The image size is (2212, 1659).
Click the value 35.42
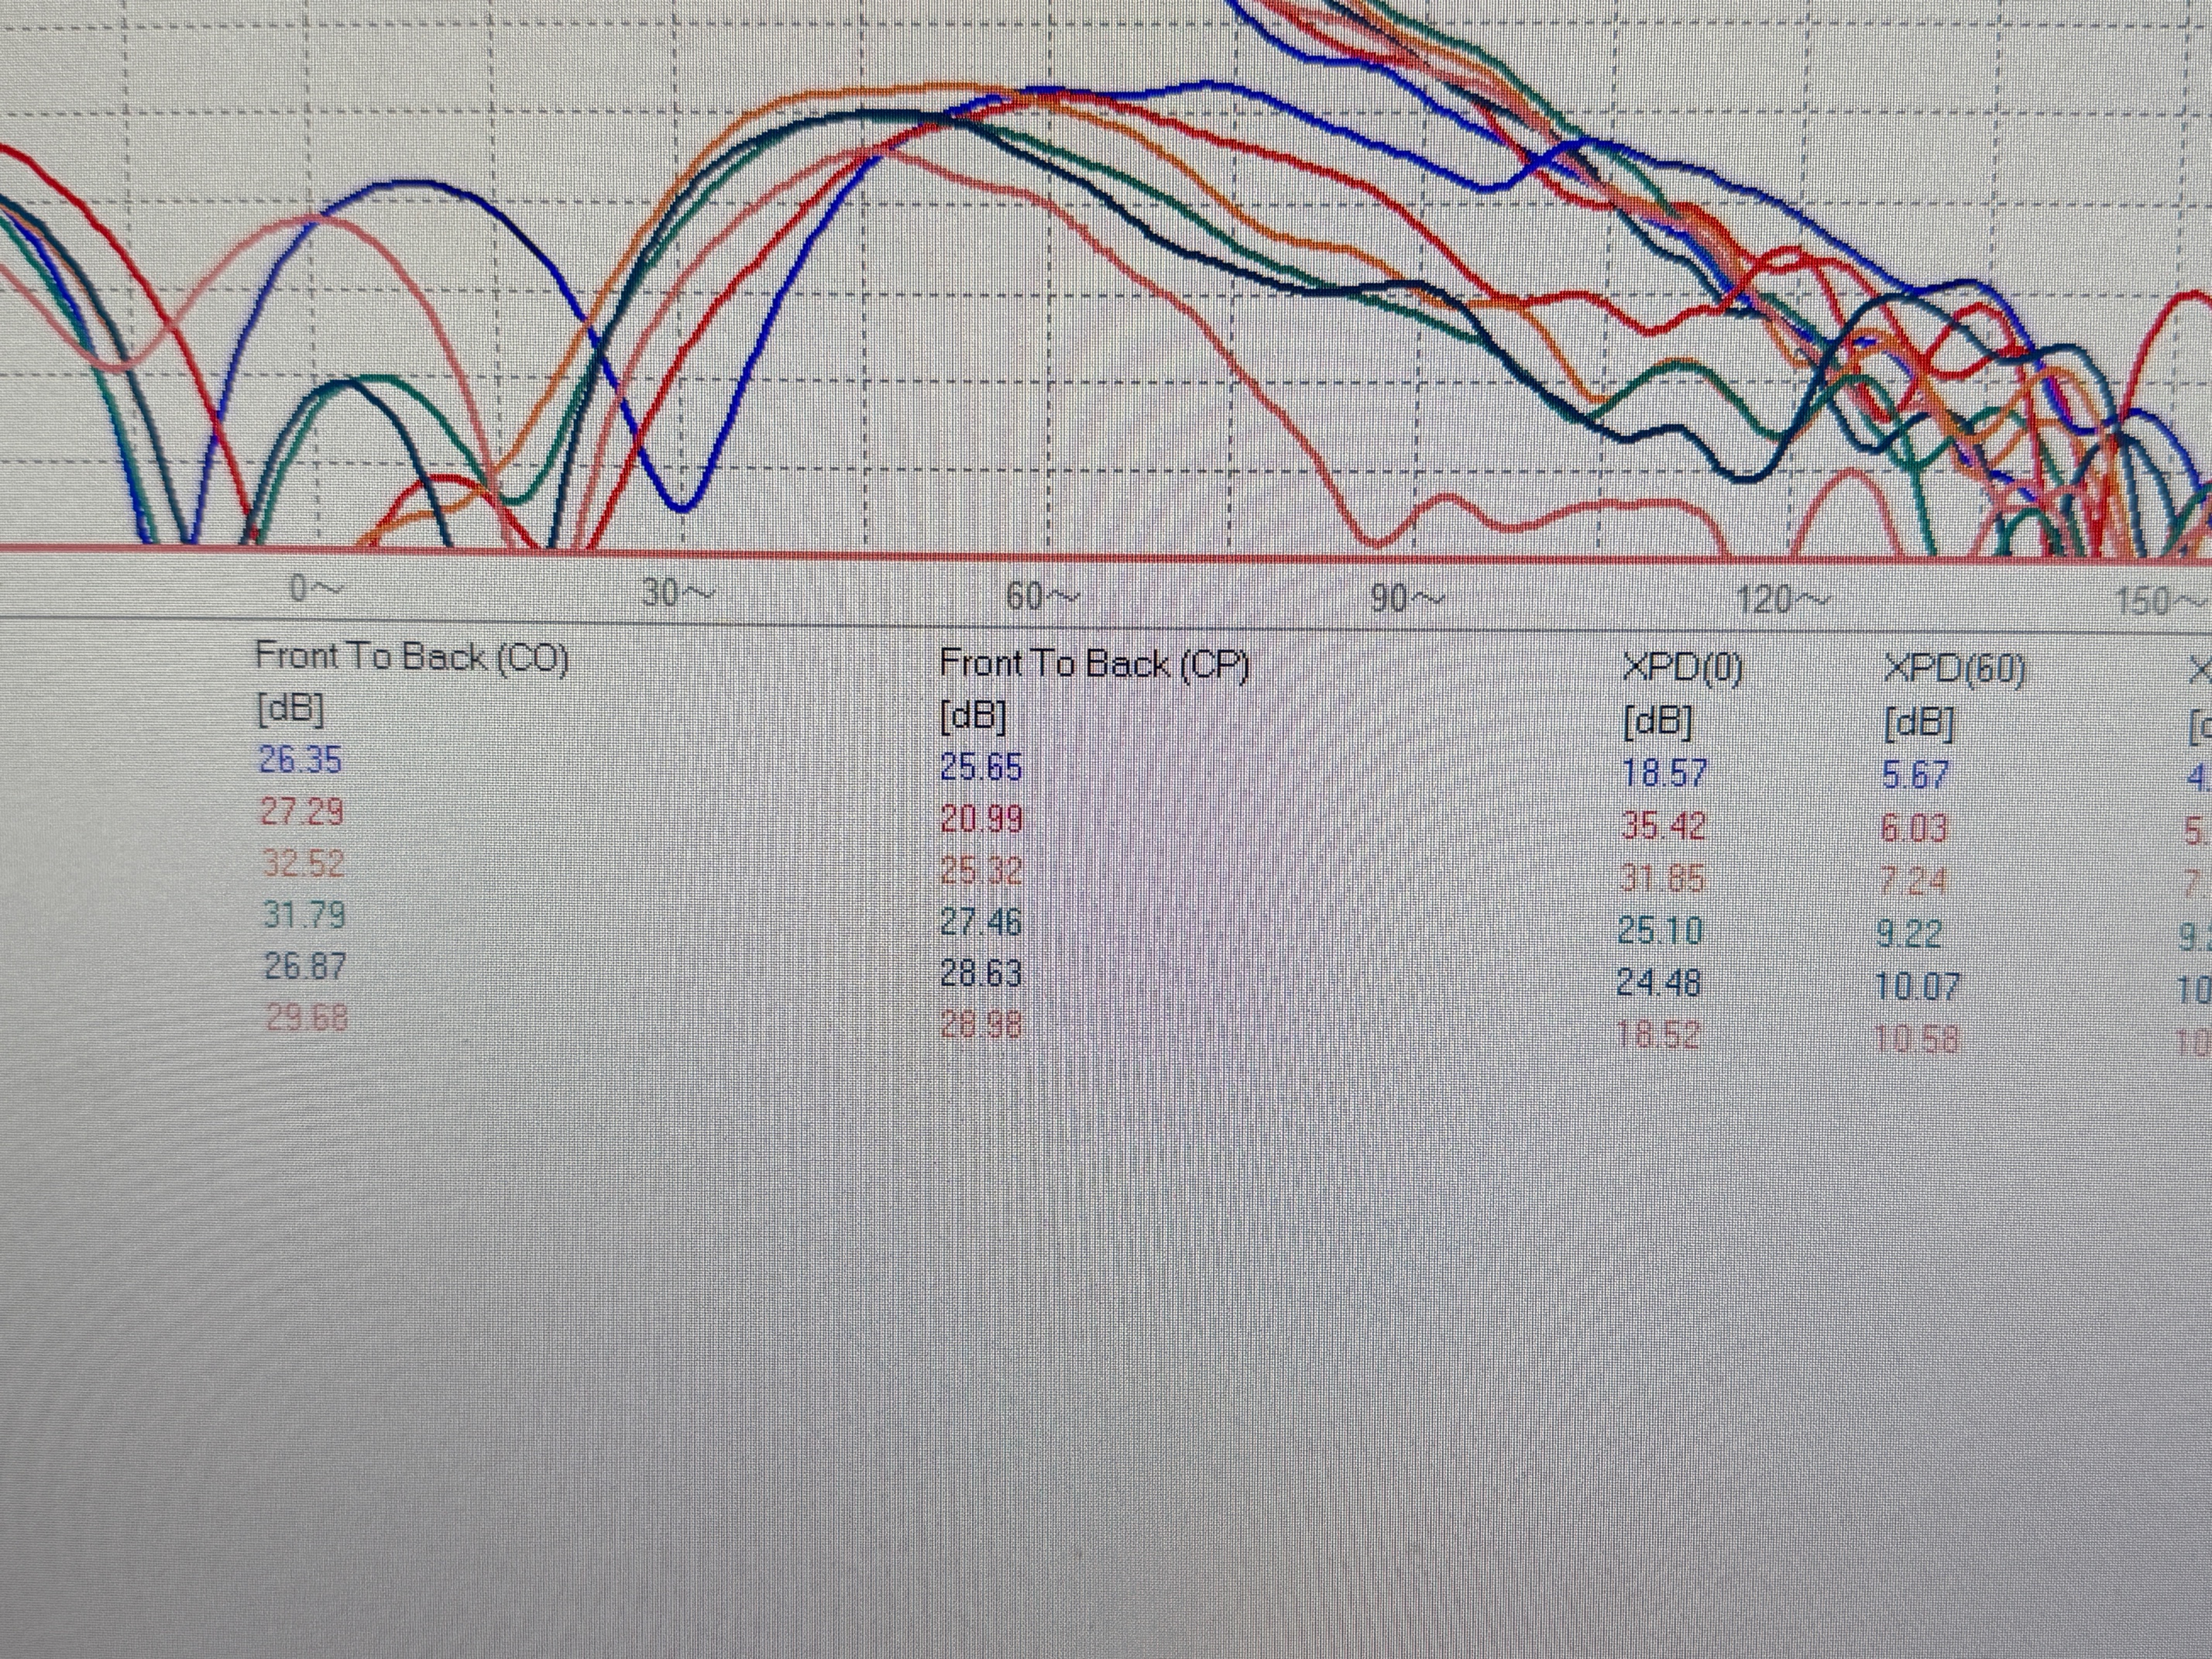(x=1662, y=827)
